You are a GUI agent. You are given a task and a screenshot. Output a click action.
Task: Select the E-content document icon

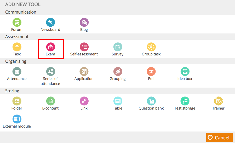[50, 101]
